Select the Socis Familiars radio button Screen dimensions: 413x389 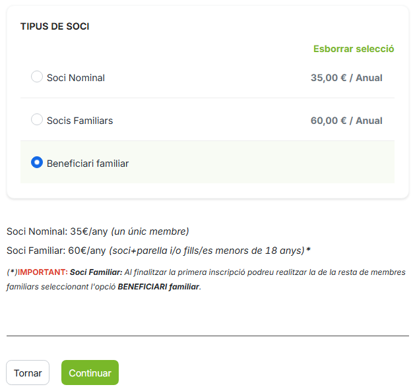(37, 120)
